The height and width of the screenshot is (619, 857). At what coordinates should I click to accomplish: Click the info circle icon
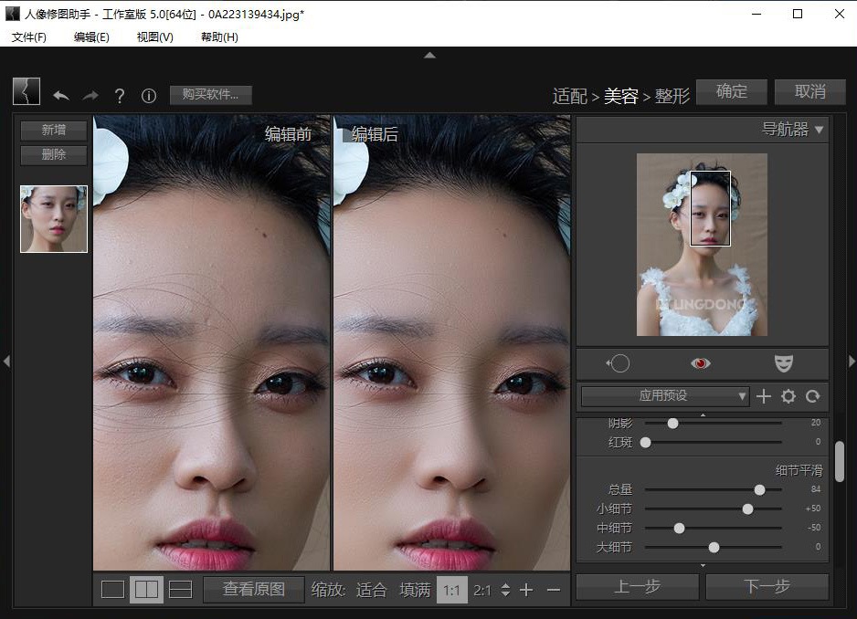[149, 95]
